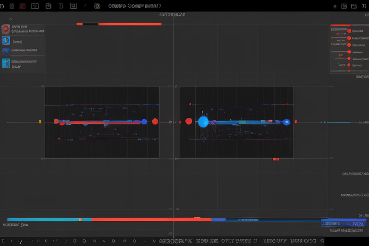The image size is (369, 246).
Task: Click the red record icon in the left panel
Action: coord(5,29)
